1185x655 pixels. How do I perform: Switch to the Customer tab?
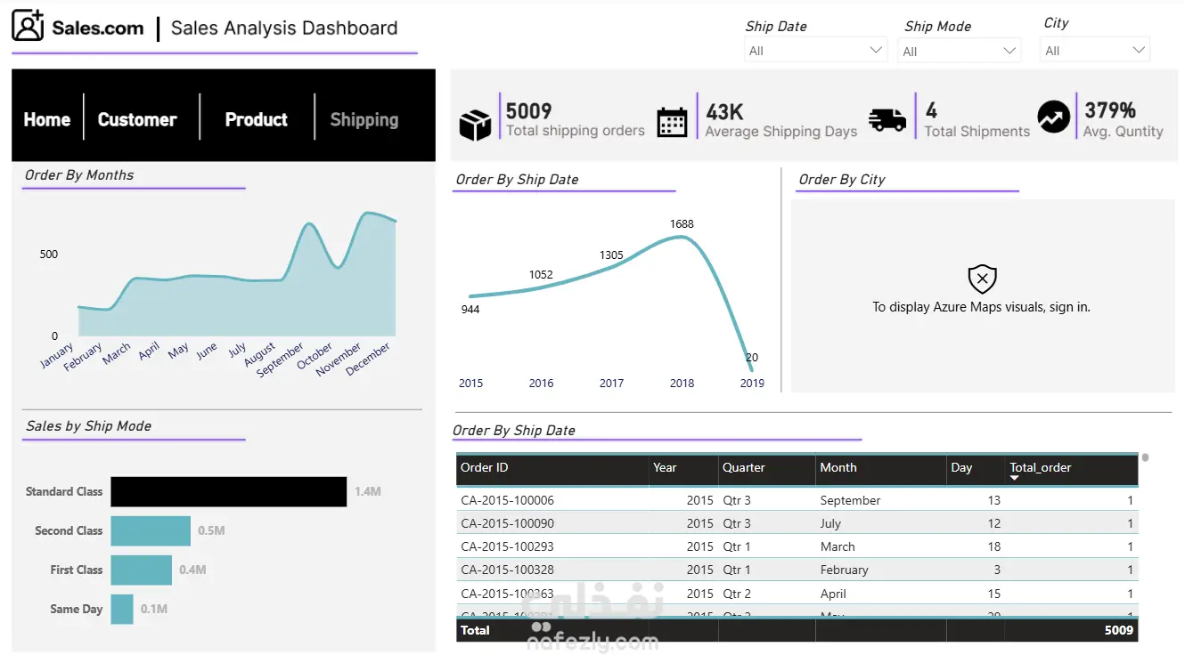coord(137,119)
